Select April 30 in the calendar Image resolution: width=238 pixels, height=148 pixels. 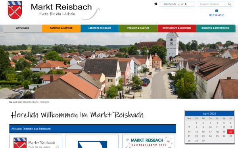(x=203, y=141)
